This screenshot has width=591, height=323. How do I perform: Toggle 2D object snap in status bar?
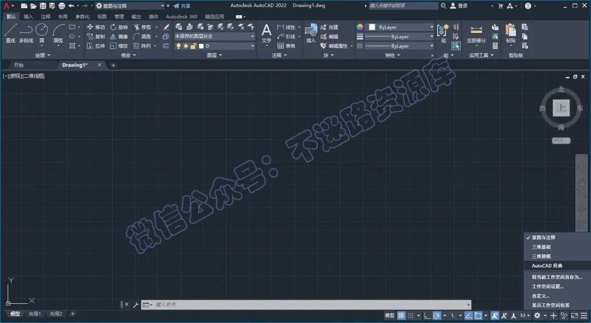pyautogui.click(x=478, y=315)
